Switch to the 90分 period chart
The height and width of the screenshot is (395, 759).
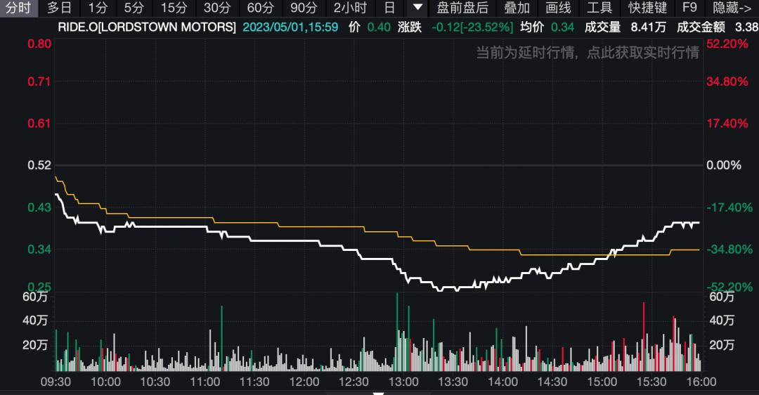pyautogui.click(x=304, y=8)
